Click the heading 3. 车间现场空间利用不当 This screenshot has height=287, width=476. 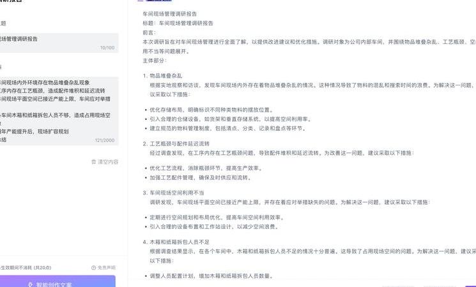pos(173,193)
